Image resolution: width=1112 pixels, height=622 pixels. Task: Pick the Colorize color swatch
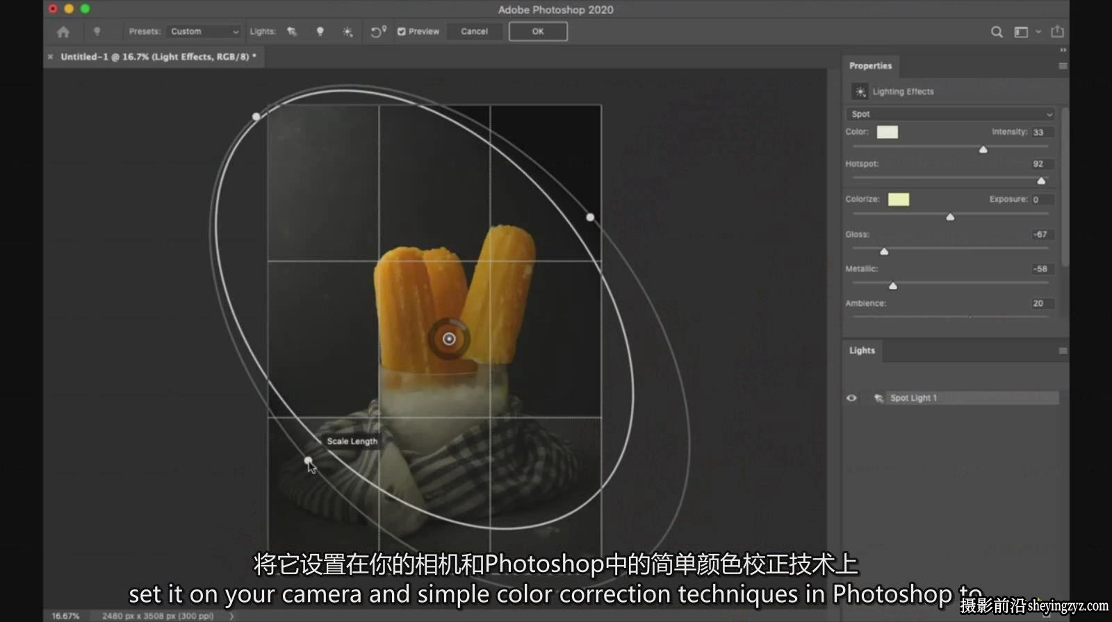899,199
